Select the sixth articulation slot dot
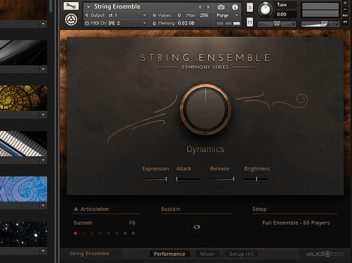 (117, 233)
